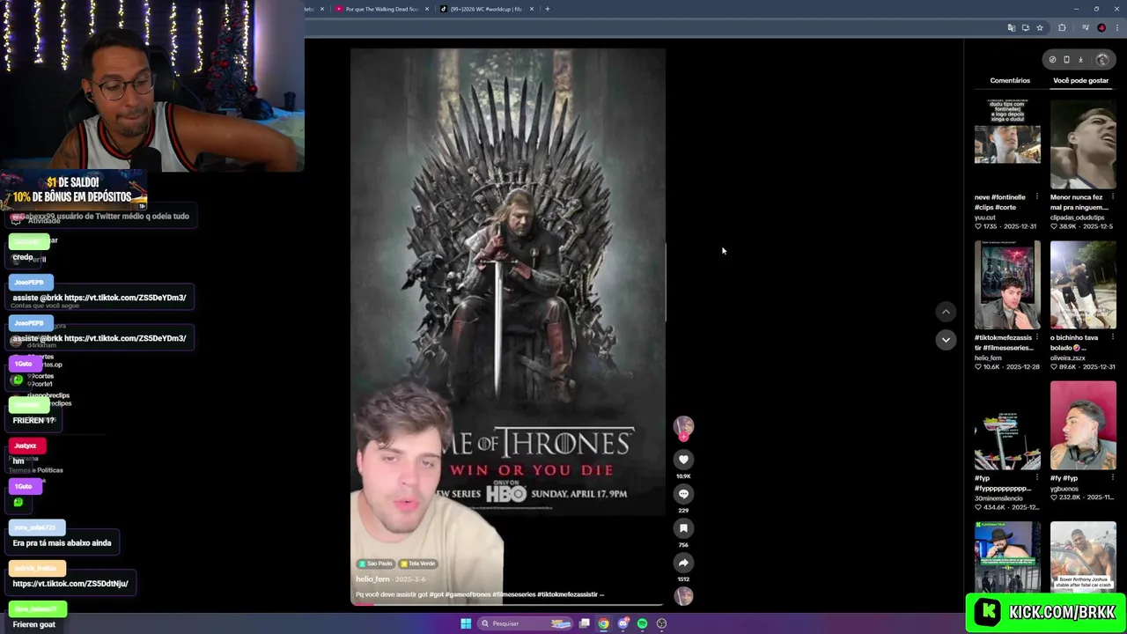Open the helio_fern username on video

pyautogui.click(x=372, y=579)
